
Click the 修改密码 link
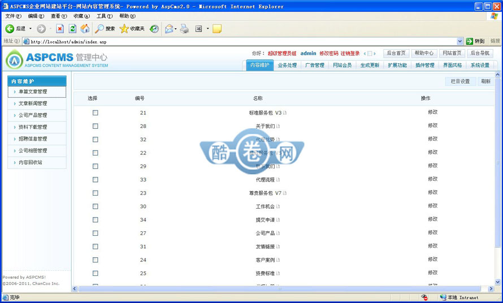click(329, 53)
